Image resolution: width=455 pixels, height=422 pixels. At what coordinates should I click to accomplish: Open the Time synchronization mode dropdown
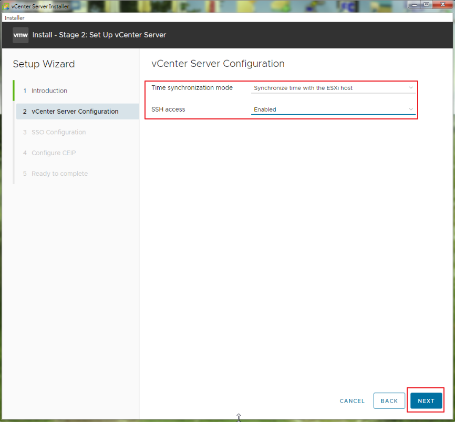click(333, 88)
